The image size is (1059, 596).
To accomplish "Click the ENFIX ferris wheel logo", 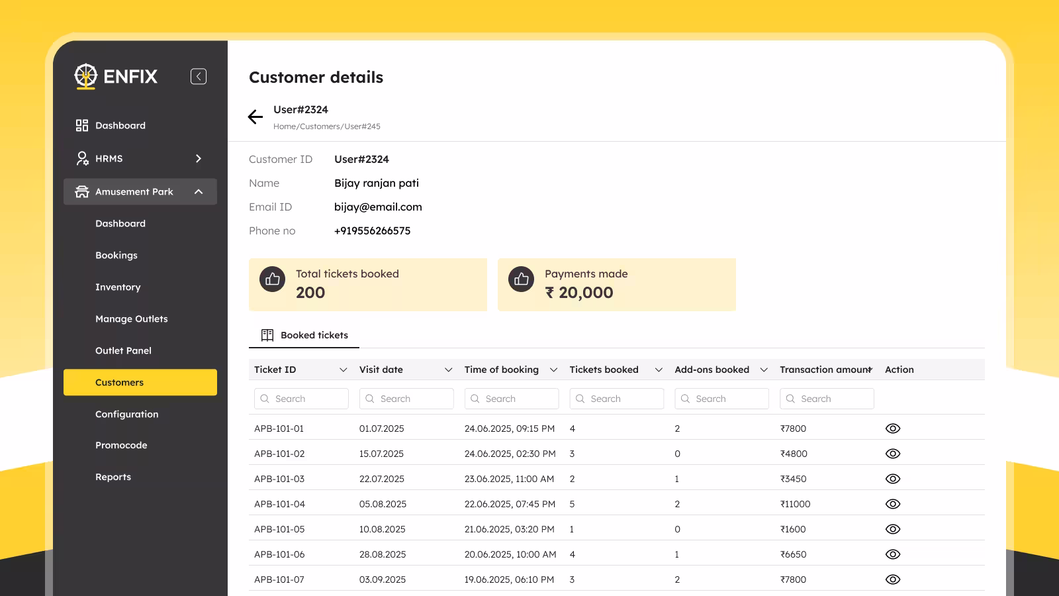I will 86,77.
